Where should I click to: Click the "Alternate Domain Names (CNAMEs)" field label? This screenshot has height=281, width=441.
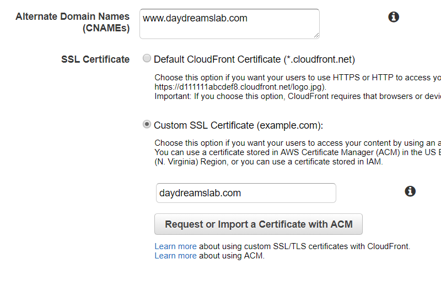tap(72, 23)
